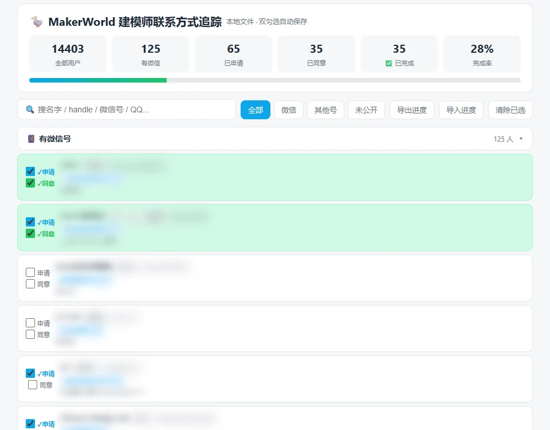Screen dimensions: 550x430
Task: Uncheck 申请 checkbox in fifth card
Action: point(30,373)
